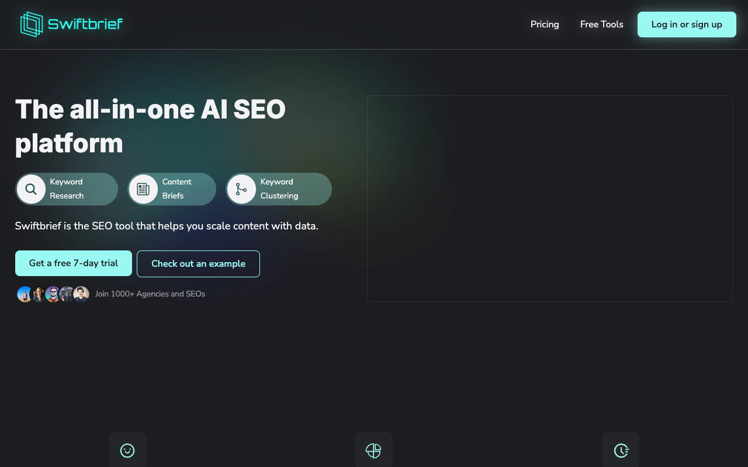This screenshot has height=467, width=748.
Task: Select the Keyword Clustering label
Action: coord(279,189)
